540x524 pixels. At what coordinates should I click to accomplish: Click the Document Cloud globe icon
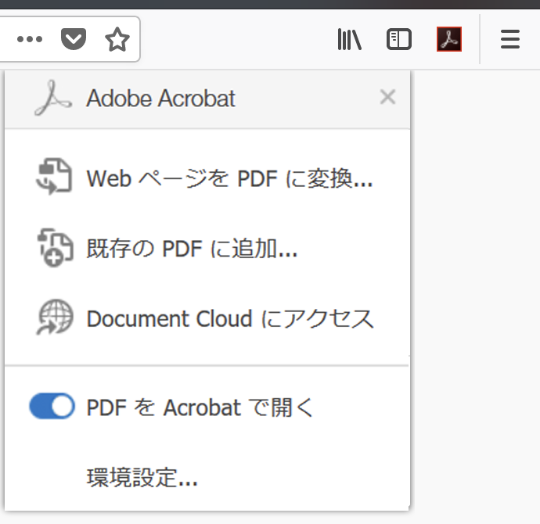point(55,317)
